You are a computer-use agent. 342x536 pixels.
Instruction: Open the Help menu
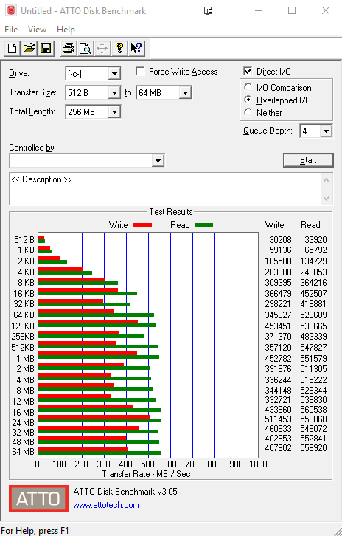[66, 30]
